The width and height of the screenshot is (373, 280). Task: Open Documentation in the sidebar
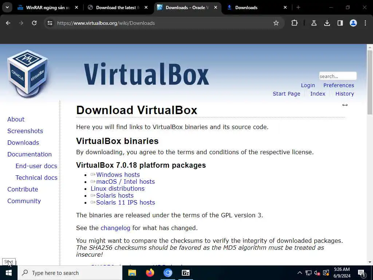point(30,154)
